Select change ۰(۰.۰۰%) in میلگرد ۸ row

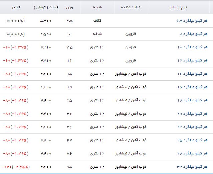pyautogui.click(x=16, y=34)
